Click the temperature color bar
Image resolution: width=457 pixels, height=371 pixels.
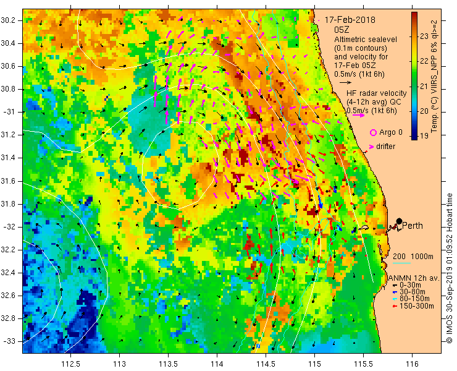414,76
